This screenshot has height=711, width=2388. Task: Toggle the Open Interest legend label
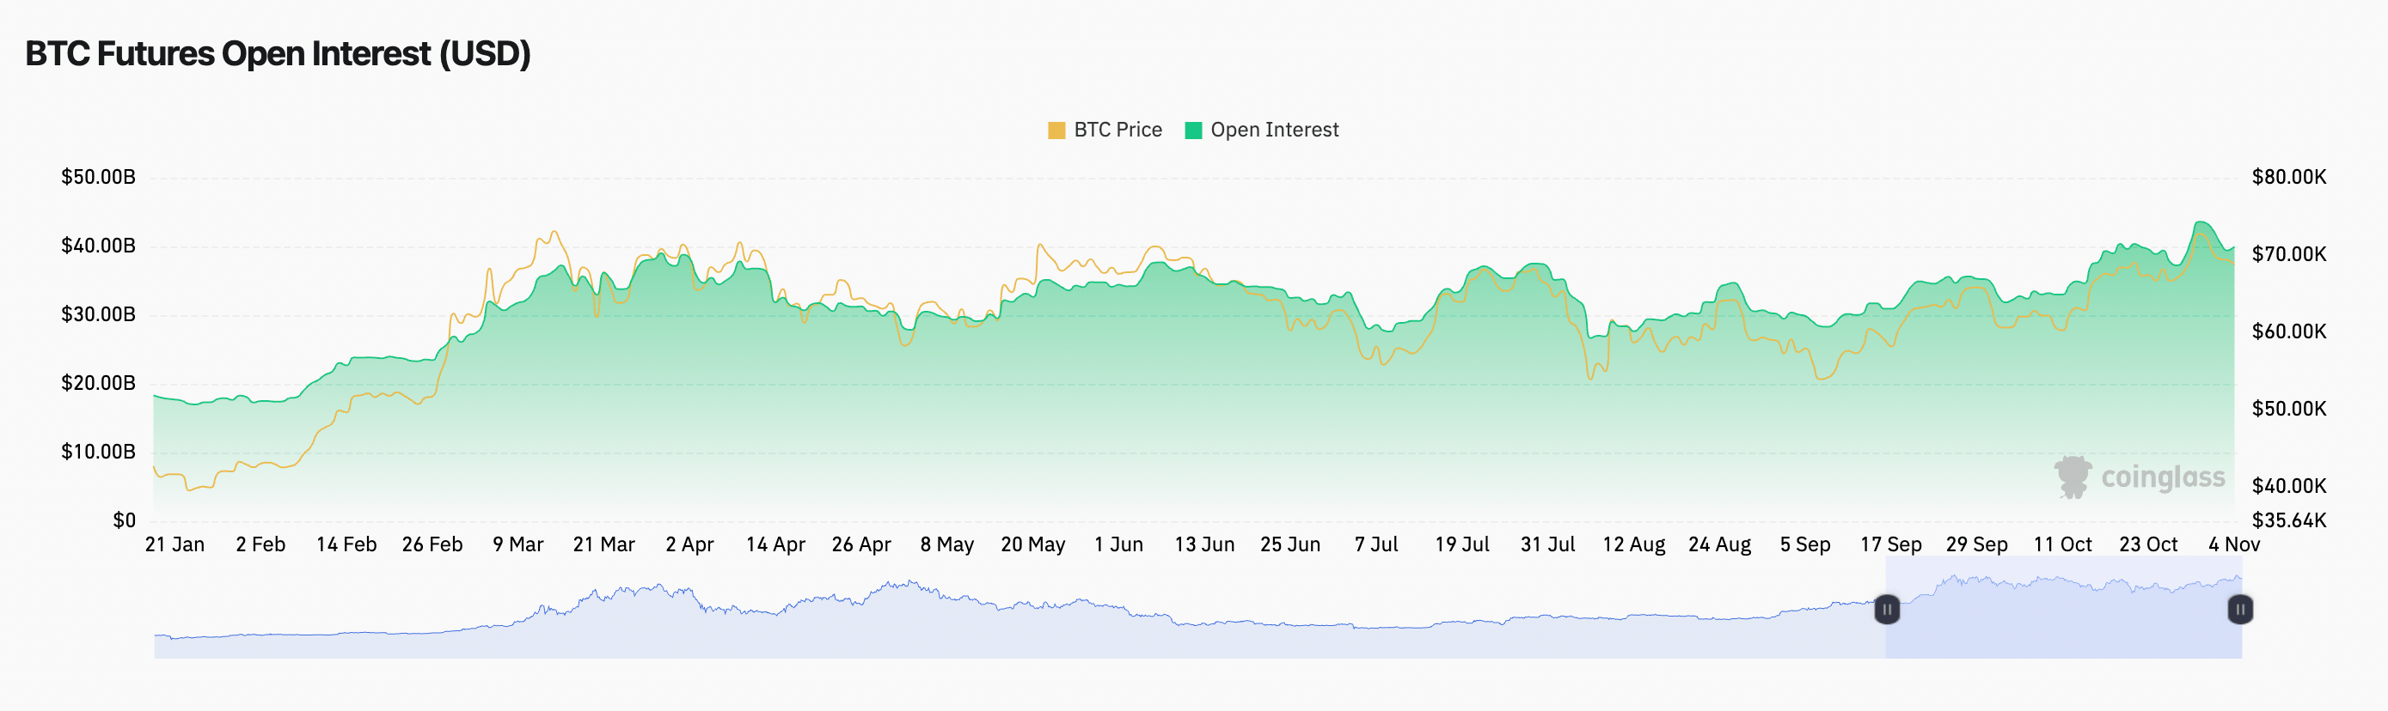[x=1274, y=130]
